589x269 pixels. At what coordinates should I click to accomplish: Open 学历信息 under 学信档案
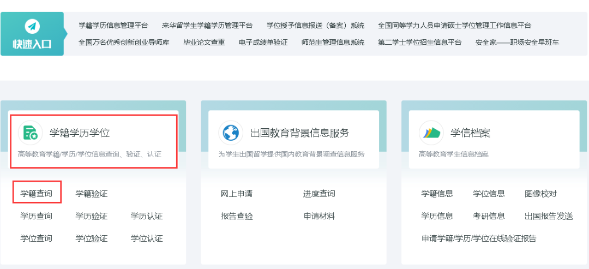click(437, 216)
